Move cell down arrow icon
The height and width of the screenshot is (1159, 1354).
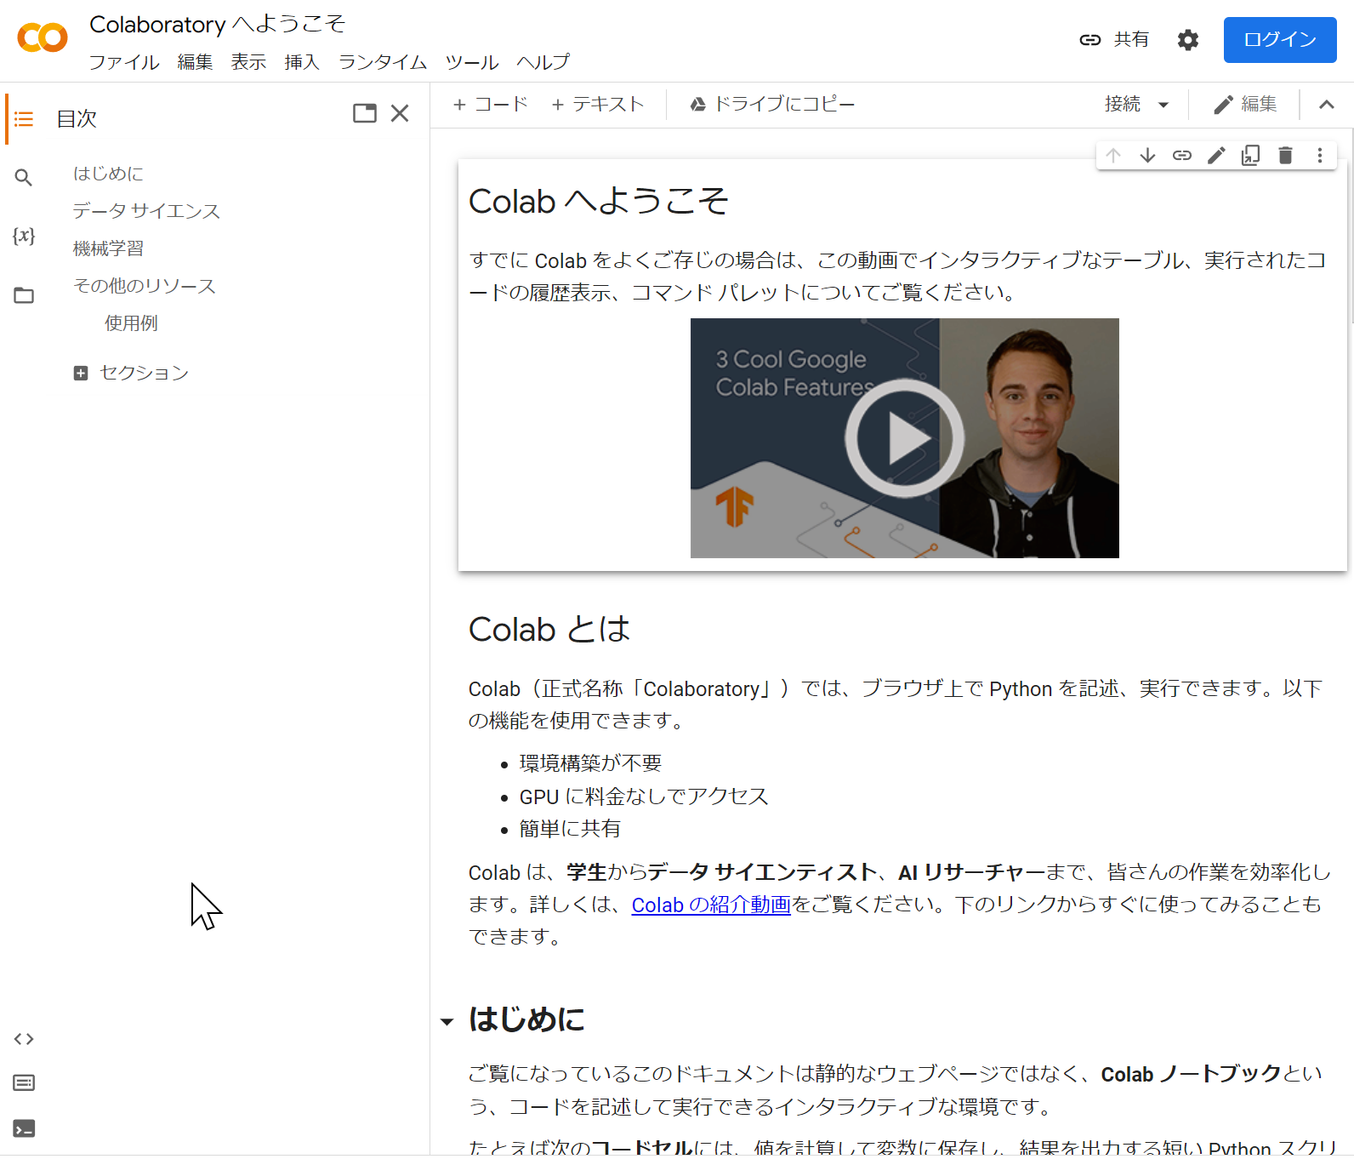1147,155
